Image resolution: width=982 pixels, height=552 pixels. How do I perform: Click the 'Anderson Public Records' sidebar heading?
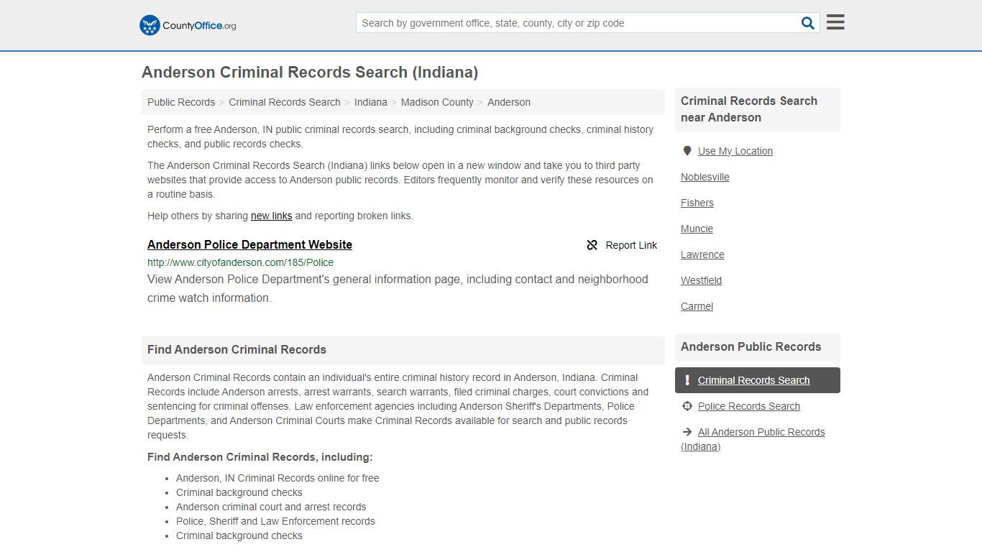pos(751,346)
